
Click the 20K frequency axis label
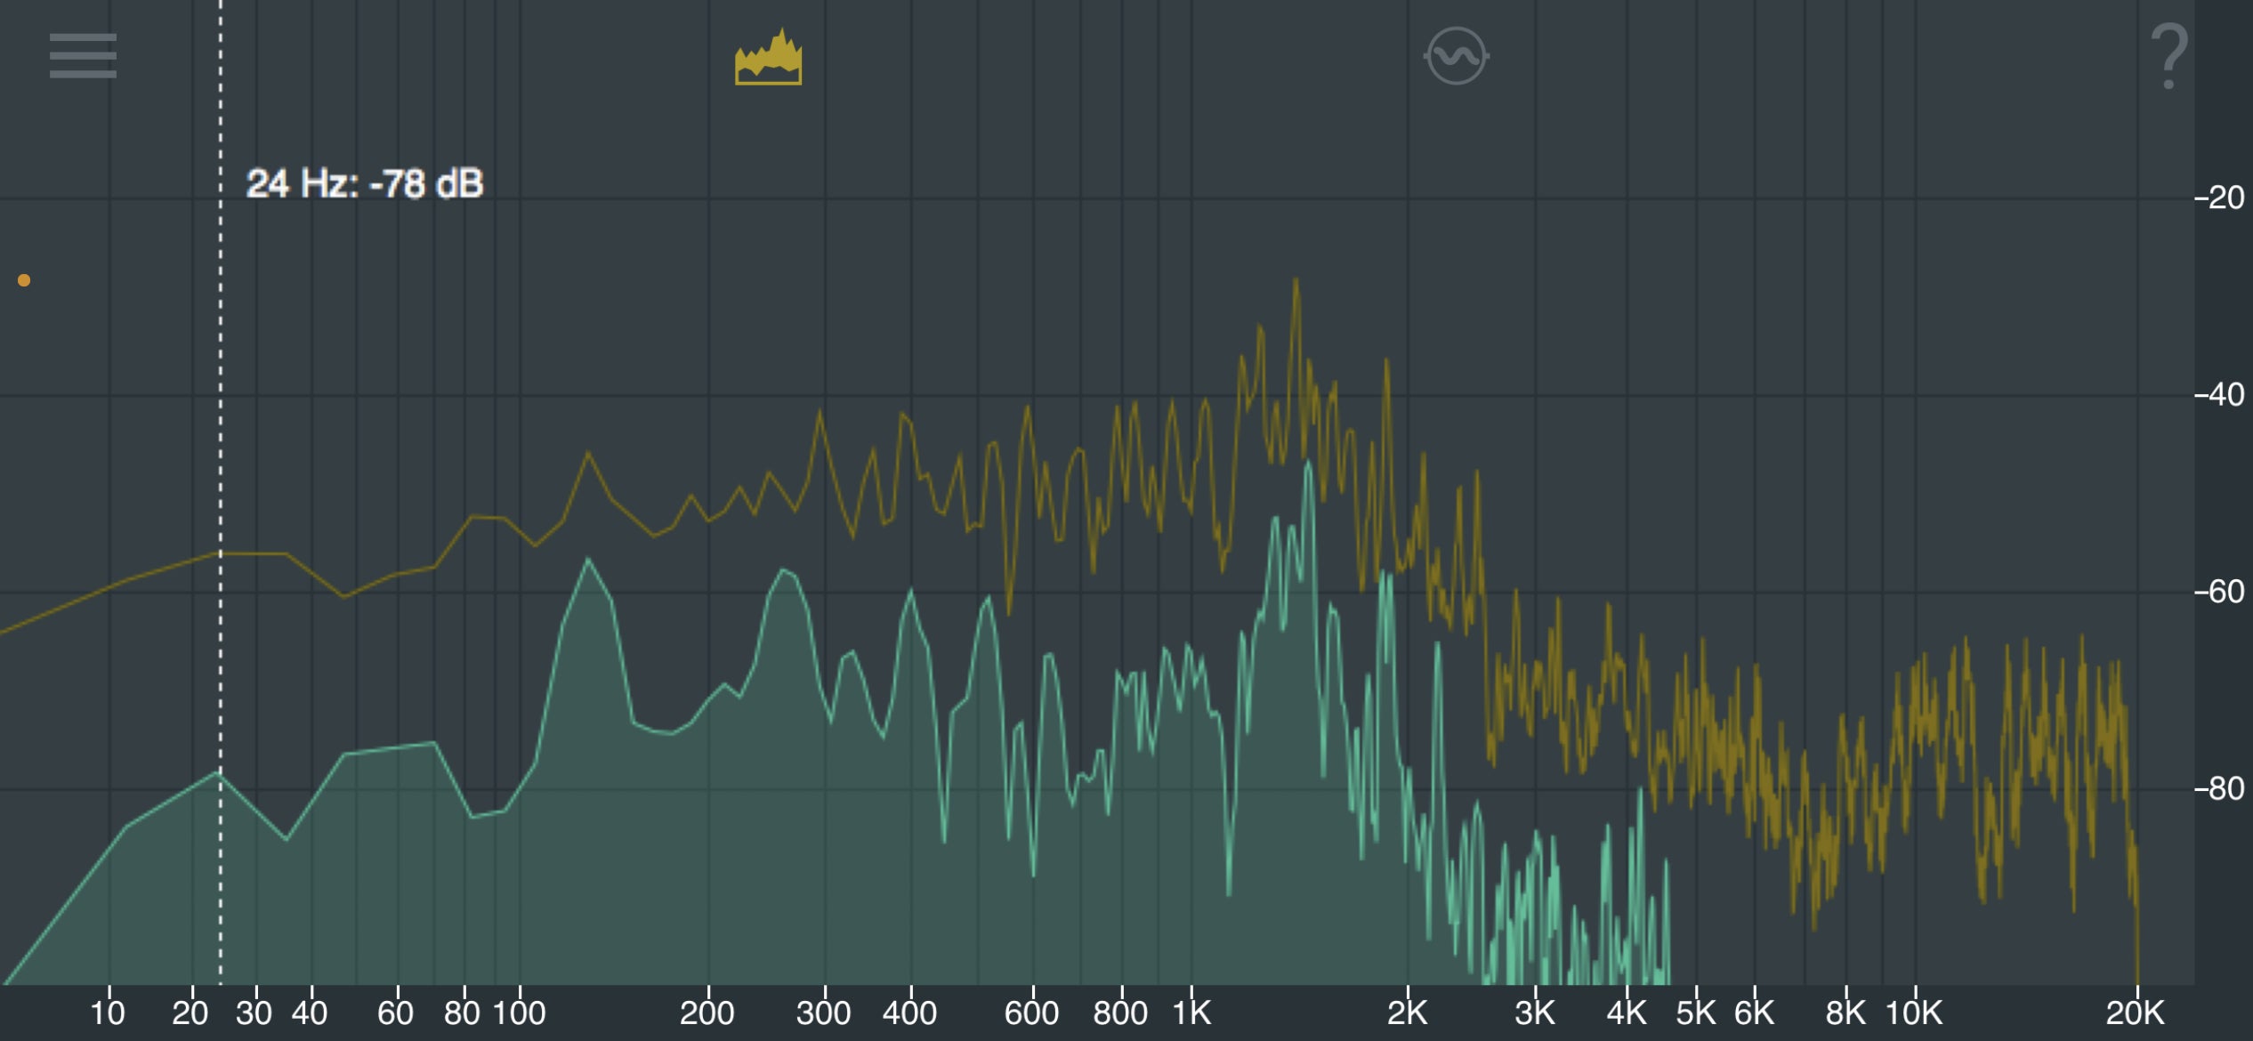[2135, 1013]
